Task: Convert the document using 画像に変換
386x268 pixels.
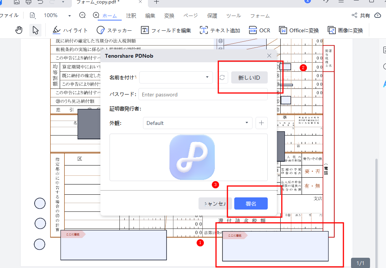Action: (345, 30)
